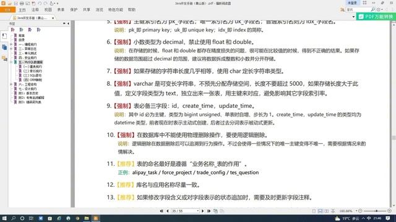This screenshot has height=222, width=396.
Task: Click the PDF万能转换 button
Action: [x=376, y=17]
